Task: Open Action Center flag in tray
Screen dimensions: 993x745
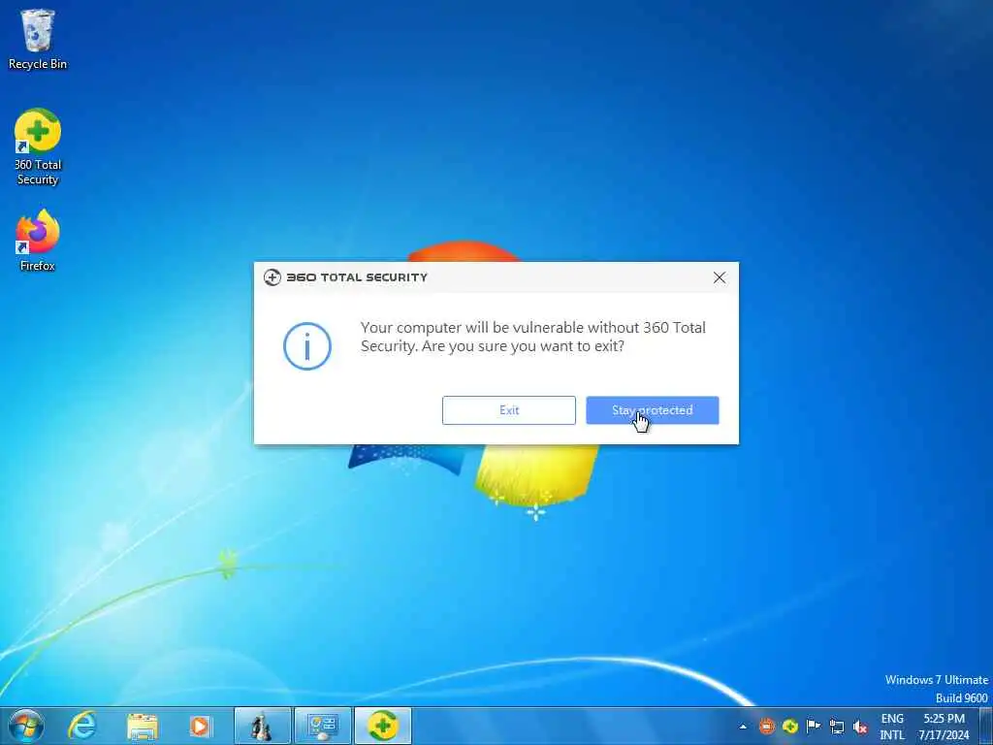Action: pos(814,726)
